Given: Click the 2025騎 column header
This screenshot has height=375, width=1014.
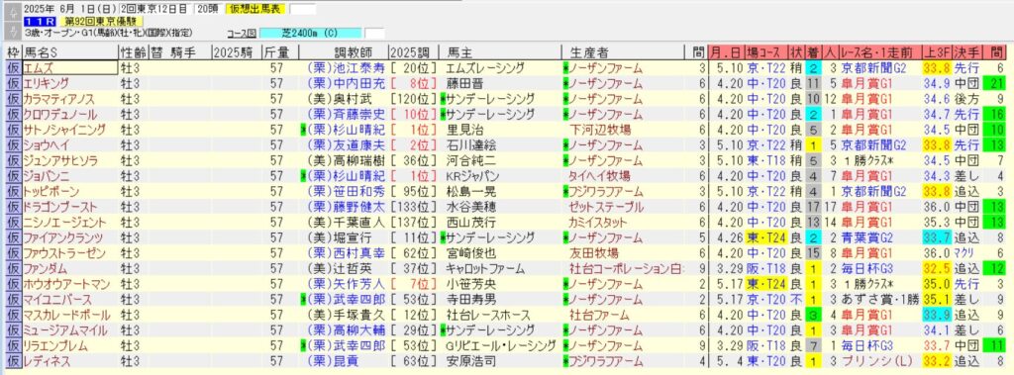Looking at the screenshot, I should pos(236,52).
